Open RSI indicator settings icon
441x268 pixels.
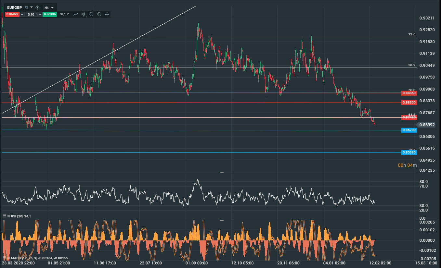pyautogui.click(x=4, y=216)
